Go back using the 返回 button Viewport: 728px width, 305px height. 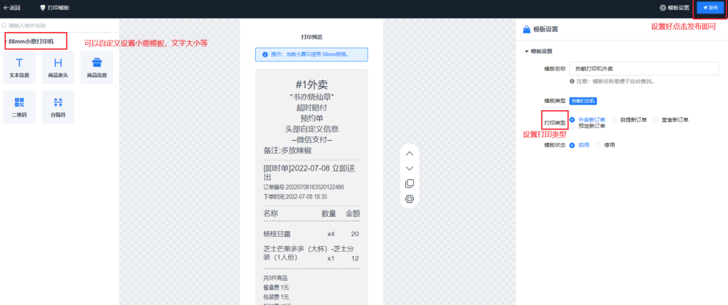[12, 7]
